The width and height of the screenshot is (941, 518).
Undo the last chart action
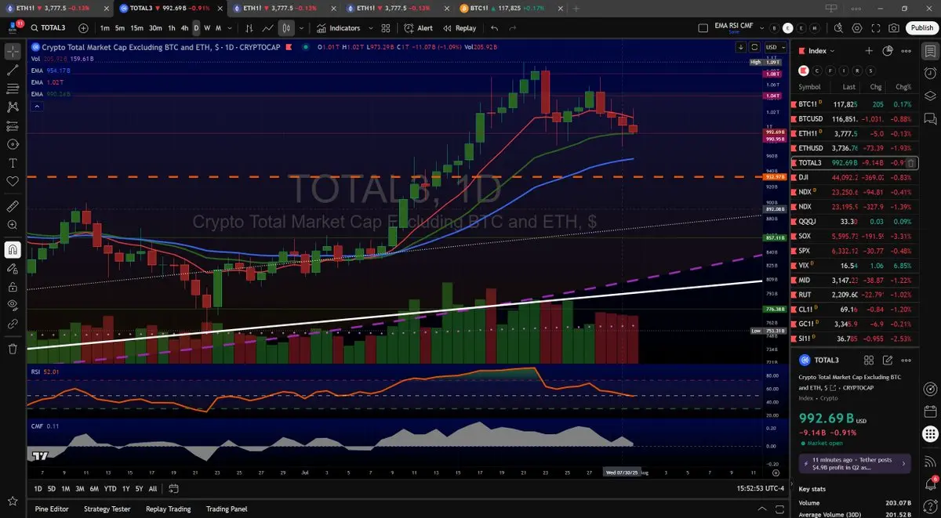pyautogui.click(x=494, y=28)
